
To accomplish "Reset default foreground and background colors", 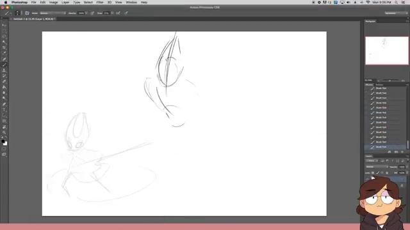I will pos(2,138).
